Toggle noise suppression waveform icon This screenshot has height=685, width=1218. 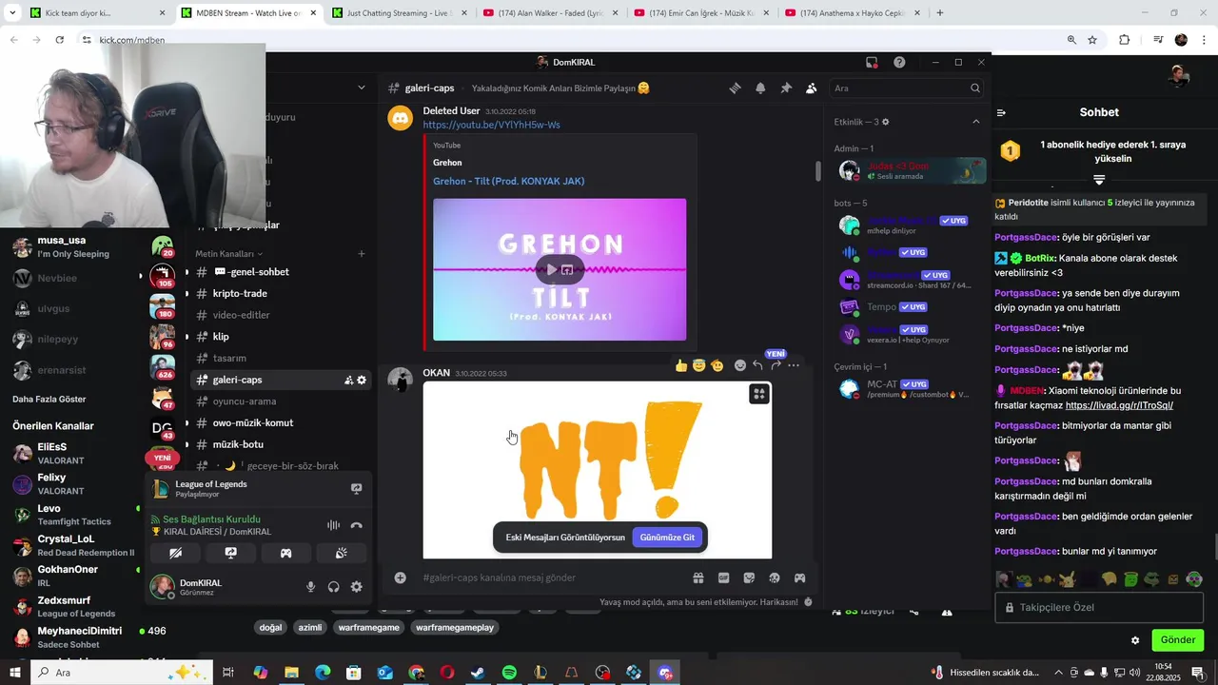[333, 525]
